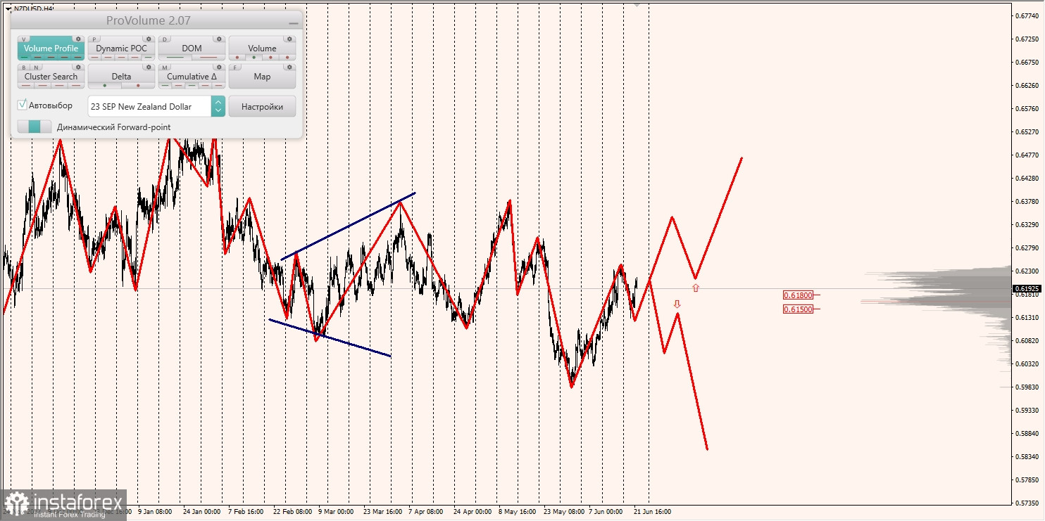Minimize the ProVolume 2.07 panel

click(294, 23)
